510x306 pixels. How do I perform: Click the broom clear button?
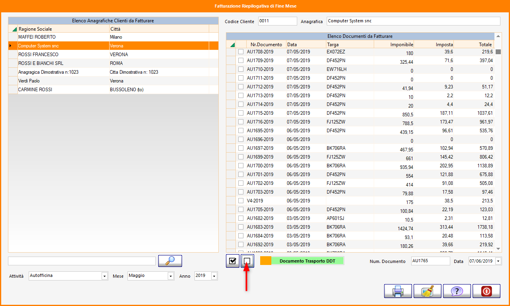pos(428,291)
